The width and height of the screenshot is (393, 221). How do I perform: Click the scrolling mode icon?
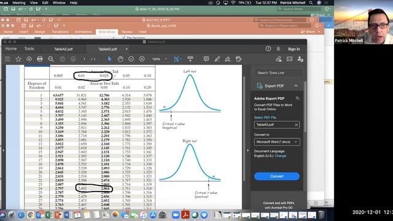190,59
